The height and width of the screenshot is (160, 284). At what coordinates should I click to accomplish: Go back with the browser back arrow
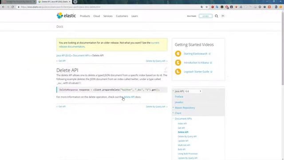3,7
